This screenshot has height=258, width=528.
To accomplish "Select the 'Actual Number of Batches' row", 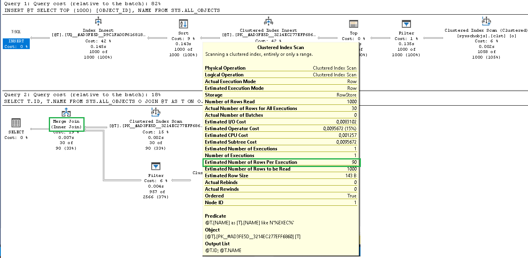I will coord(281,115).
